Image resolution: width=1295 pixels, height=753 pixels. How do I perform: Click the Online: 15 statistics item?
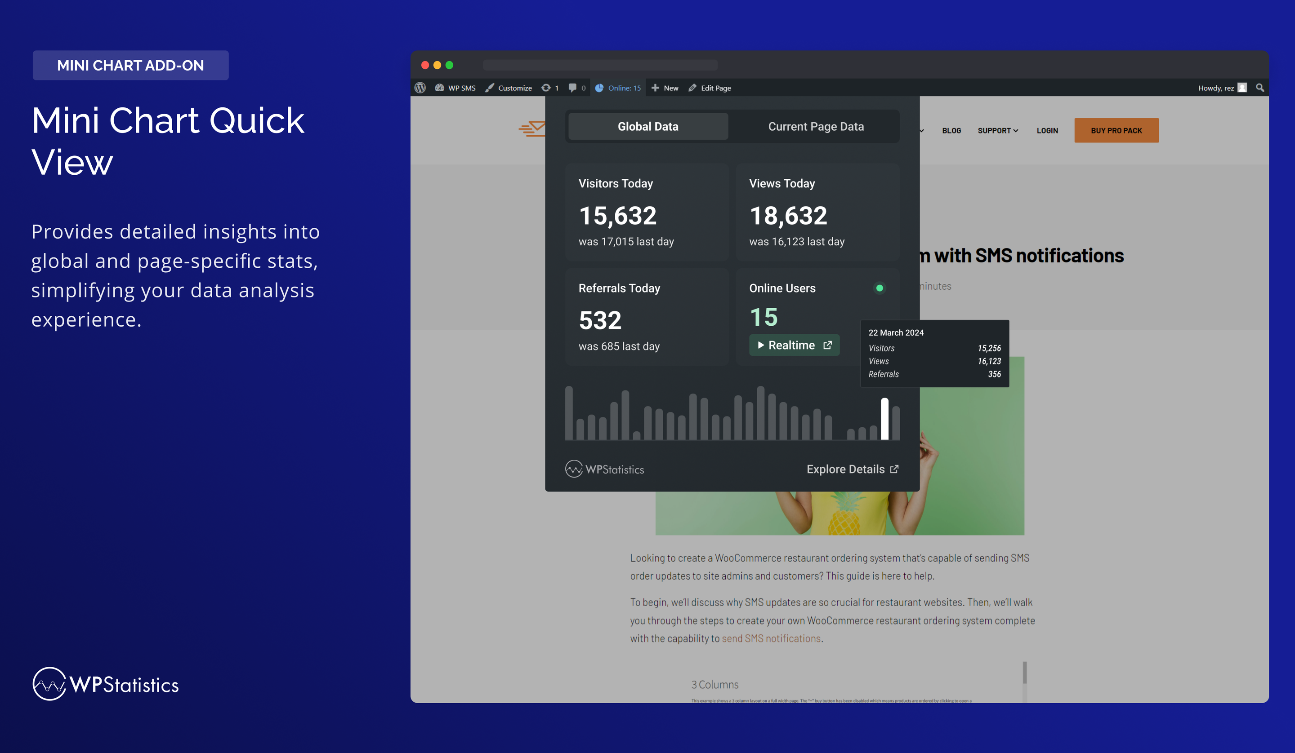point(618,88)
